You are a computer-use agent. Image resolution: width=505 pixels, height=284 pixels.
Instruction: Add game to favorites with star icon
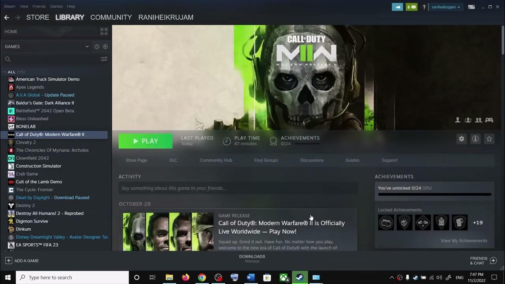pos(489,139)
